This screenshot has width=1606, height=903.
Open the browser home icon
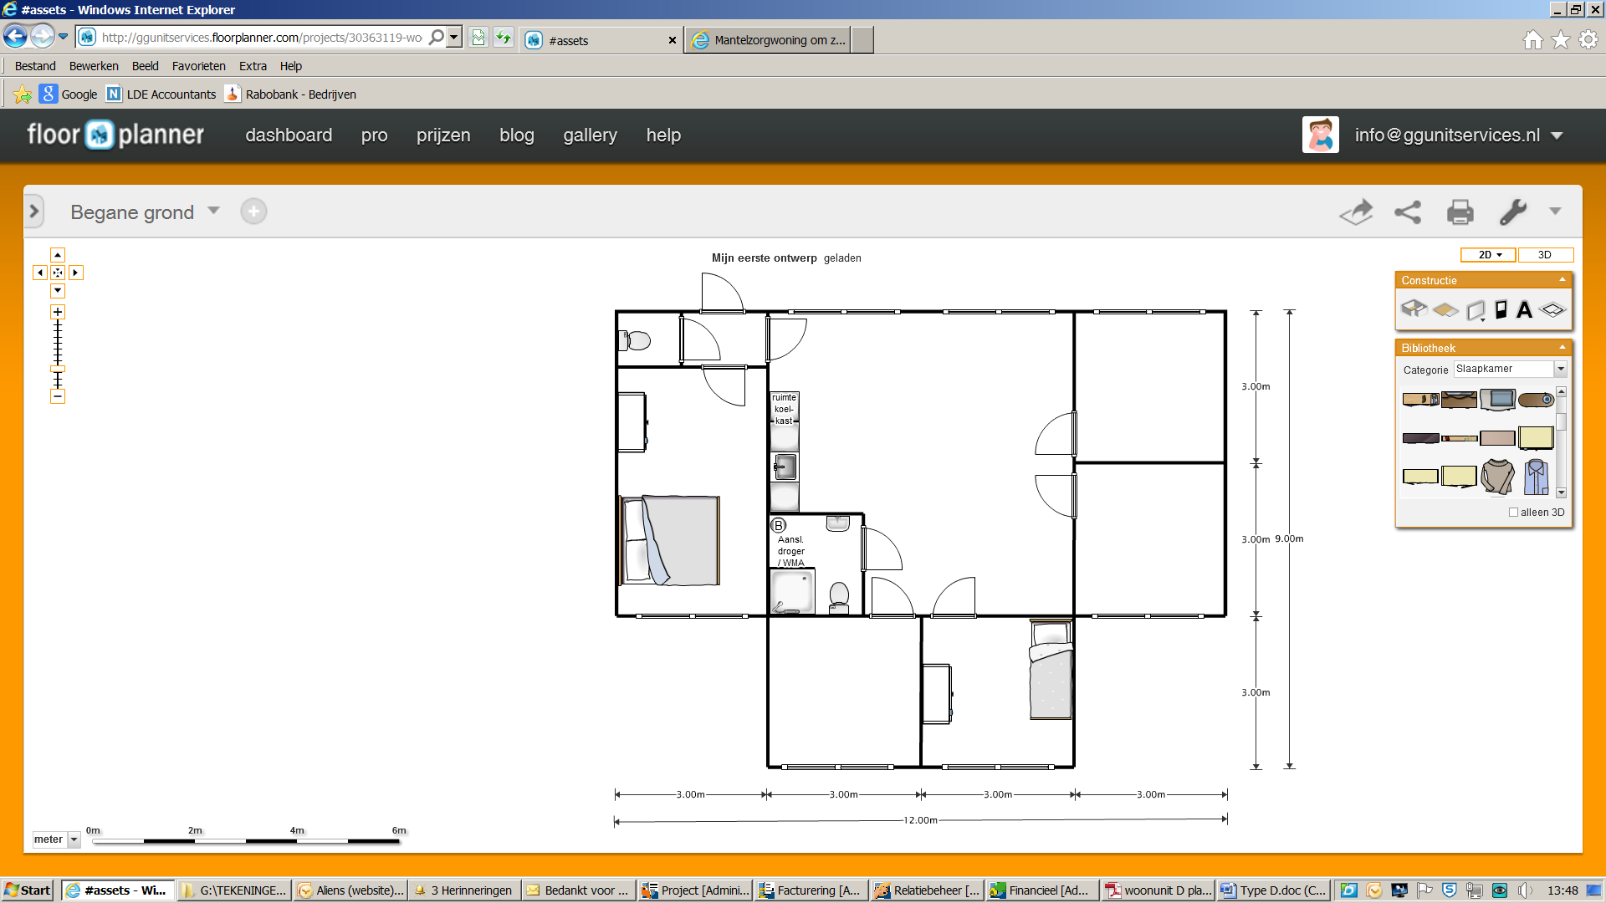click(1532, 39)
